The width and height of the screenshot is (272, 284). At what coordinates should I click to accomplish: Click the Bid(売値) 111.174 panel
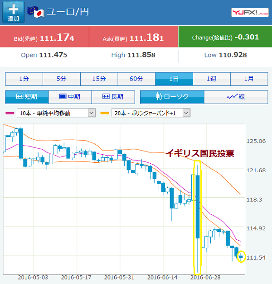click(x=44, y=37)
